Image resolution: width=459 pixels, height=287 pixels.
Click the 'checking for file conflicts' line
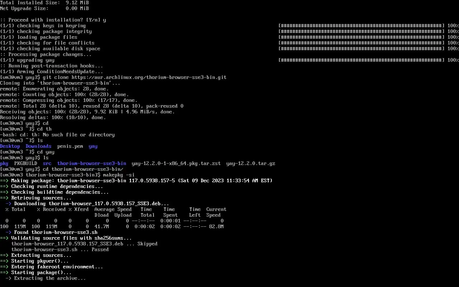(x=47, y=43)
